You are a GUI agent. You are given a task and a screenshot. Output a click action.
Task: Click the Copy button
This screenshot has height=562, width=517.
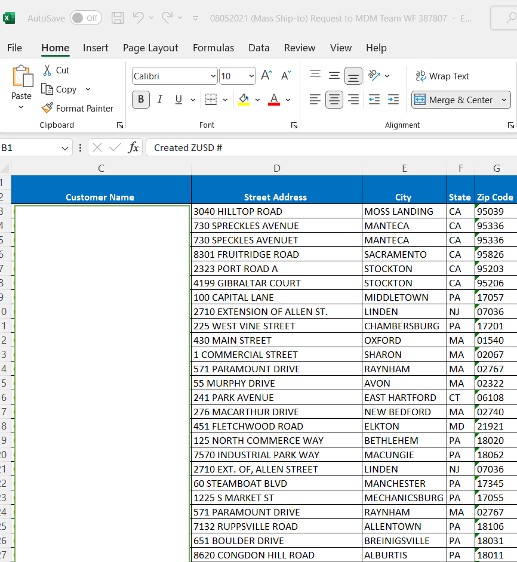(59, 89)
